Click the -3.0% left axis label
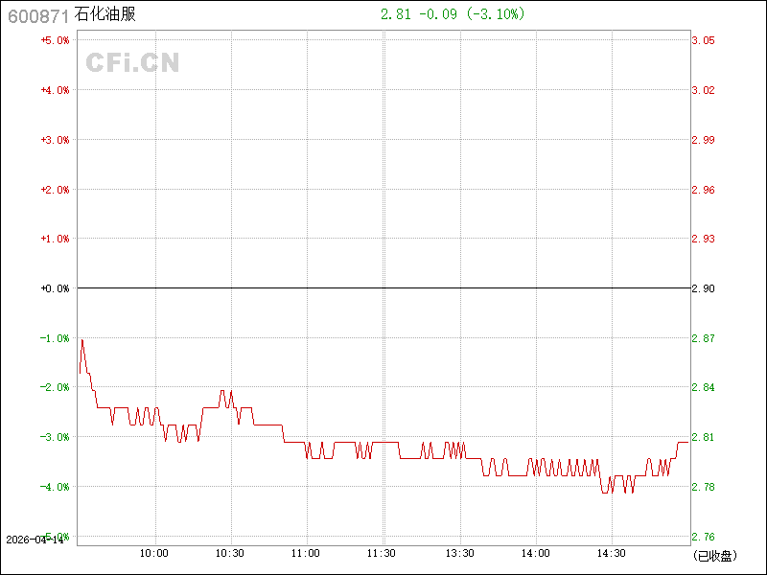767x575 pixels. coord(55,437)
